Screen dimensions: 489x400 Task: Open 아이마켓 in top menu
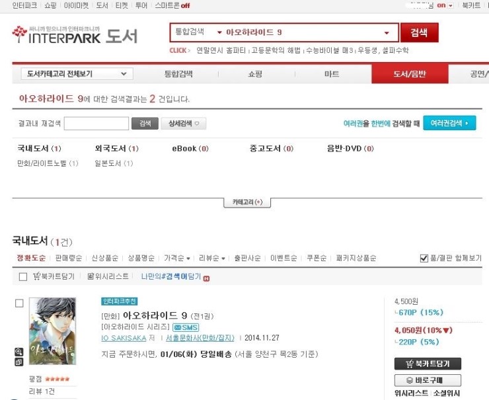pyautogui.click(x=77, y=5)
